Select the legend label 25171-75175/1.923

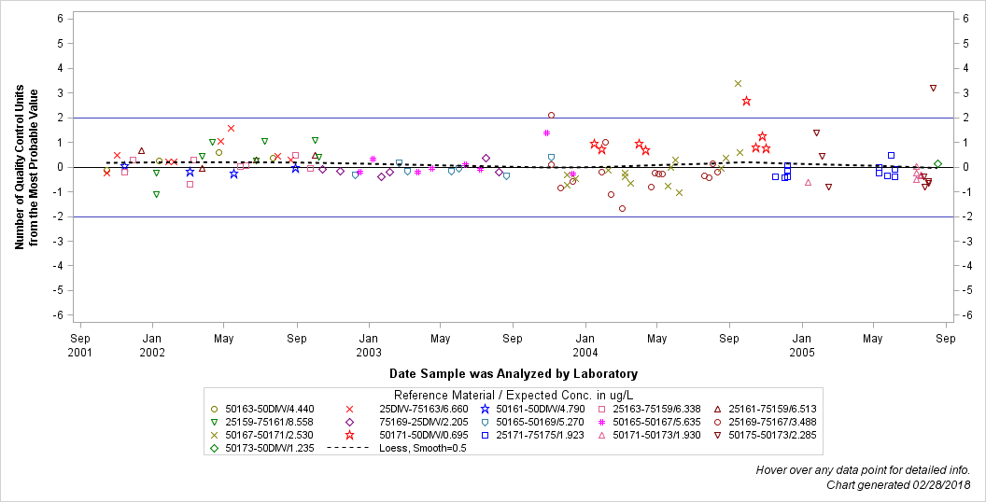tap(541, 436)
